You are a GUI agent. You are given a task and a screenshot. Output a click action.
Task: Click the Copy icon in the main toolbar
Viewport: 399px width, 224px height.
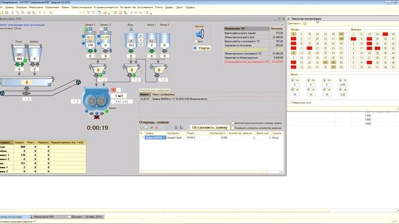coord(17,12)
